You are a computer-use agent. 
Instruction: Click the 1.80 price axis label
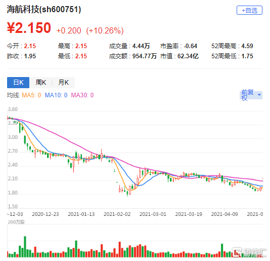pyautogui.click(x=13, y=193)
